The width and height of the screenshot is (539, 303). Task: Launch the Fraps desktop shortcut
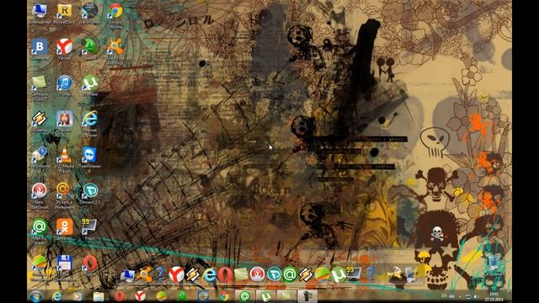pos(90,228)
